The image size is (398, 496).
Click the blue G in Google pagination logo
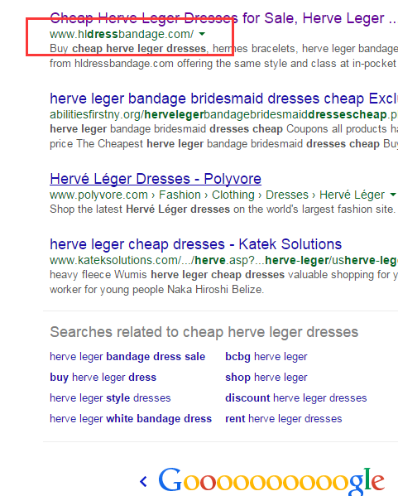click(170, 480)
